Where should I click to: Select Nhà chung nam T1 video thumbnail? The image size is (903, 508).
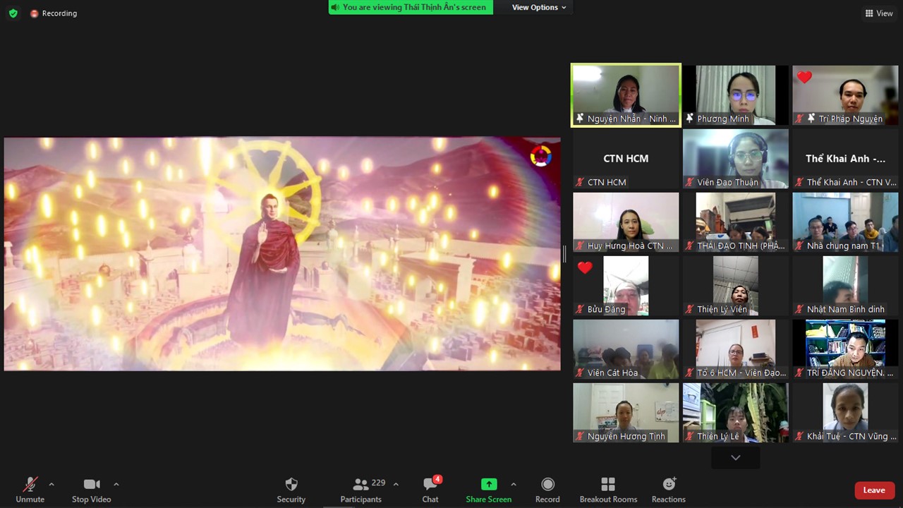(845, 222)
